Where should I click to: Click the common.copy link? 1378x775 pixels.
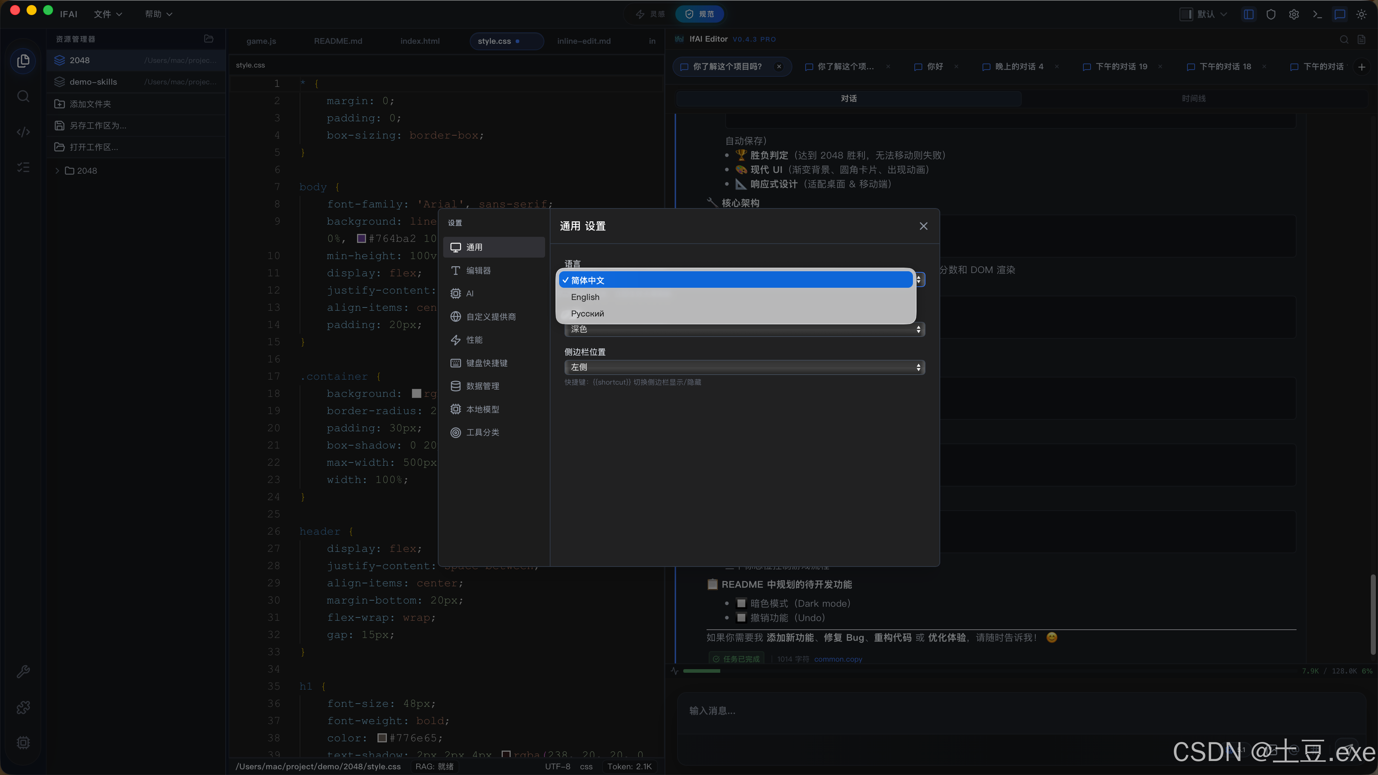coord(838,659)
